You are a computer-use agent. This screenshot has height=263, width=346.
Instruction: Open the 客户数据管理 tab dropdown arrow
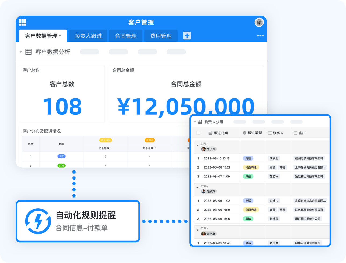(60, 36)
